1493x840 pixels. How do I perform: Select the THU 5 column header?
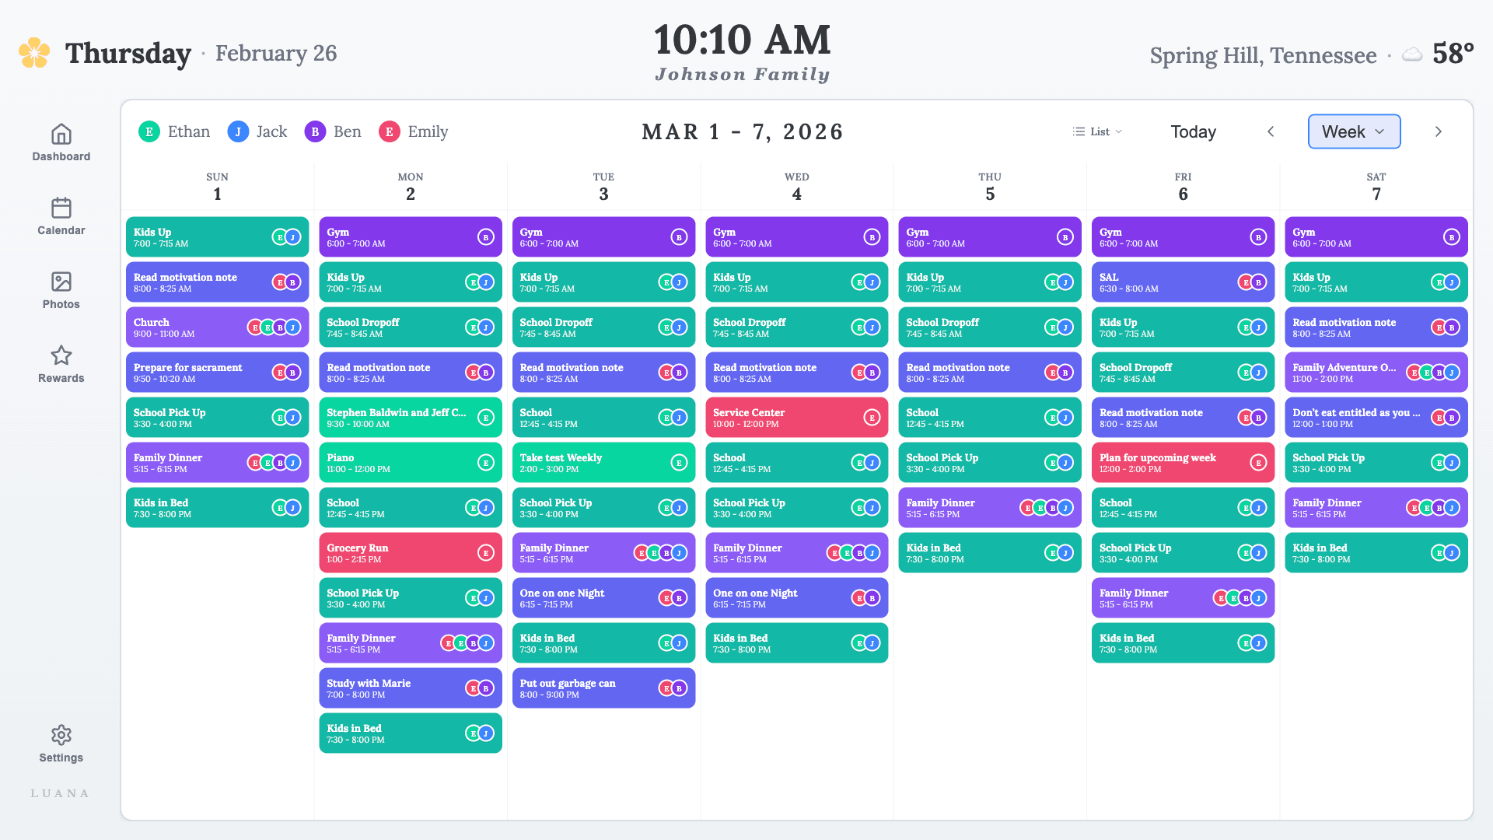click(x=989, y=186)
